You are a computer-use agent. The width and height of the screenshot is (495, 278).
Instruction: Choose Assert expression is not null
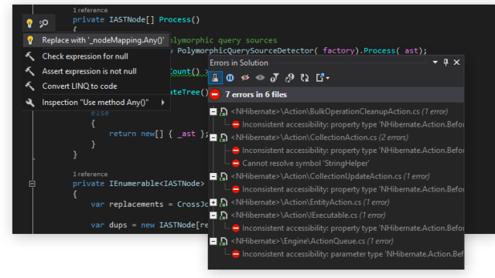click(x=89, y=71)
